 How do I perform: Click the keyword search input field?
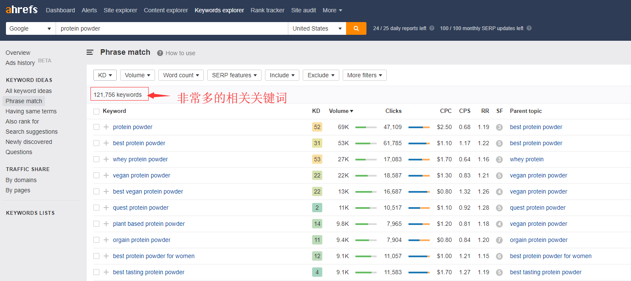point(172,28)
